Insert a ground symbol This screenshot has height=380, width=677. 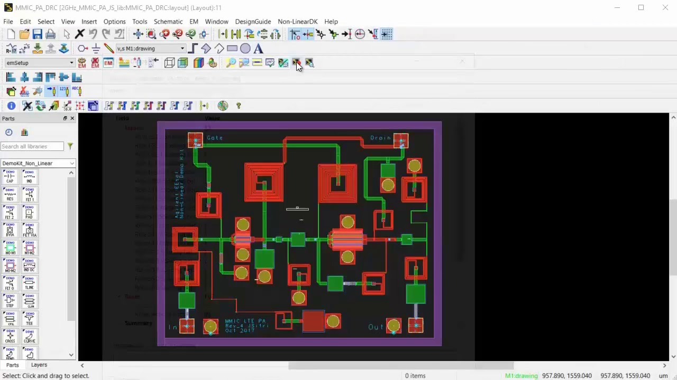96,49
